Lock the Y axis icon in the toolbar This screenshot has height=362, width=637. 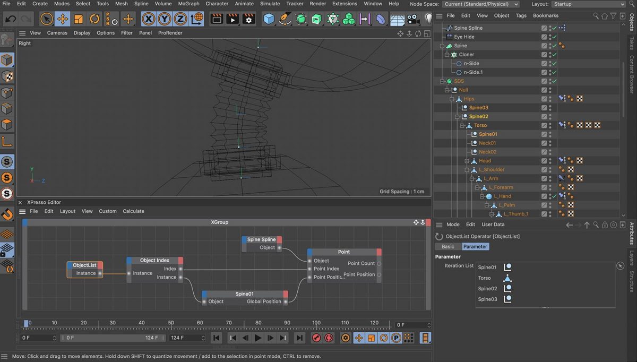pos(165,19)
